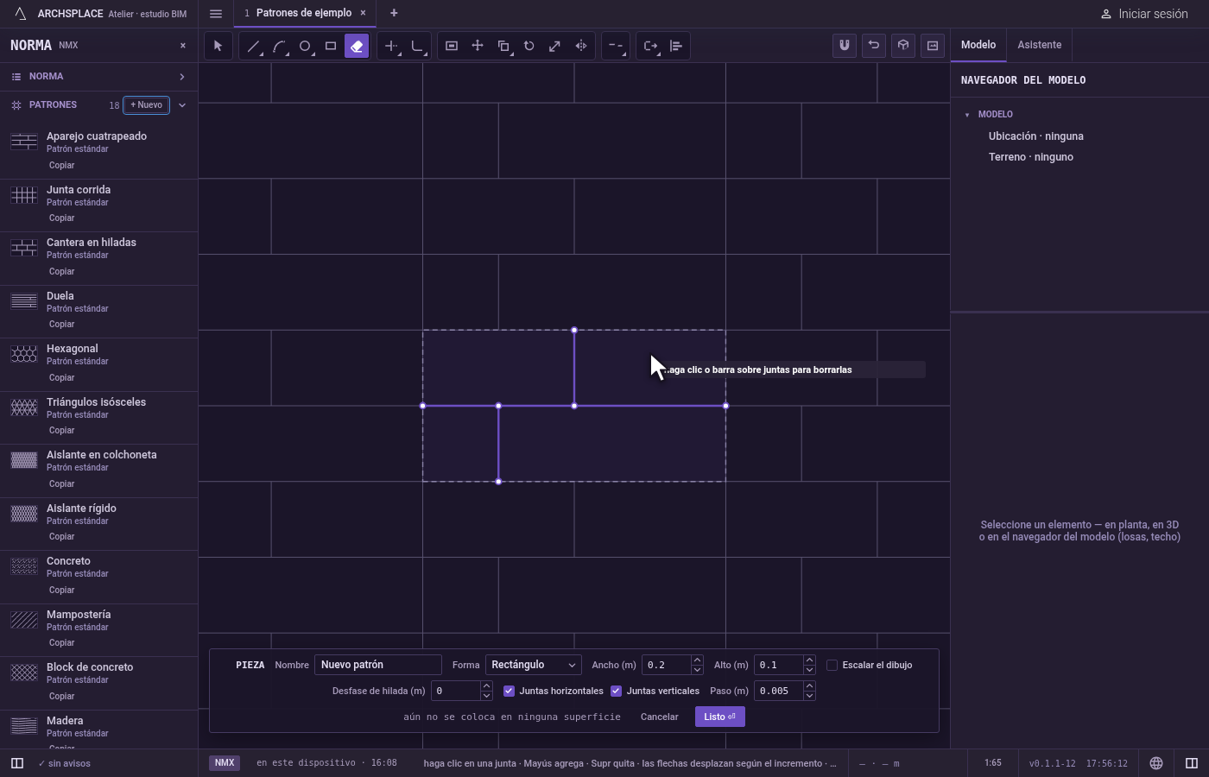The width and height of the screenshot is (1209, 777).
Task: Decrease the Paso (m) stepper
Action: [809, 696]
